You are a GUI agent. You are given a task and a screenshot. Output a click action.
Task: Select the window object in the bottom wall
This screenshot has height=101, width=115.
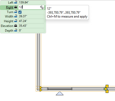(x=60, y=89)
